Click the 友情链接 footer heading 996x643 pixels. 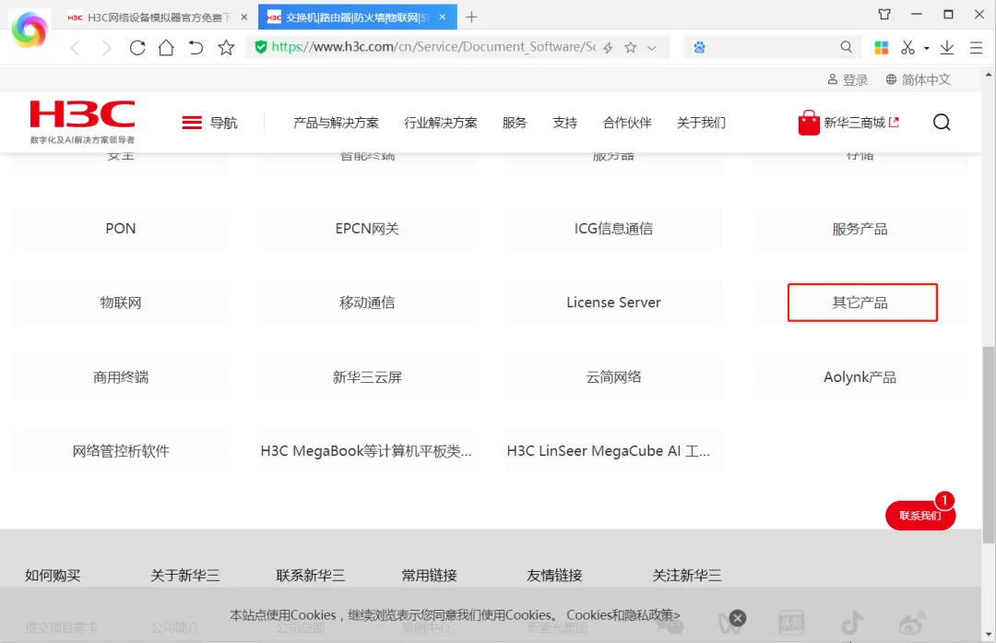[x=554, y=576]
